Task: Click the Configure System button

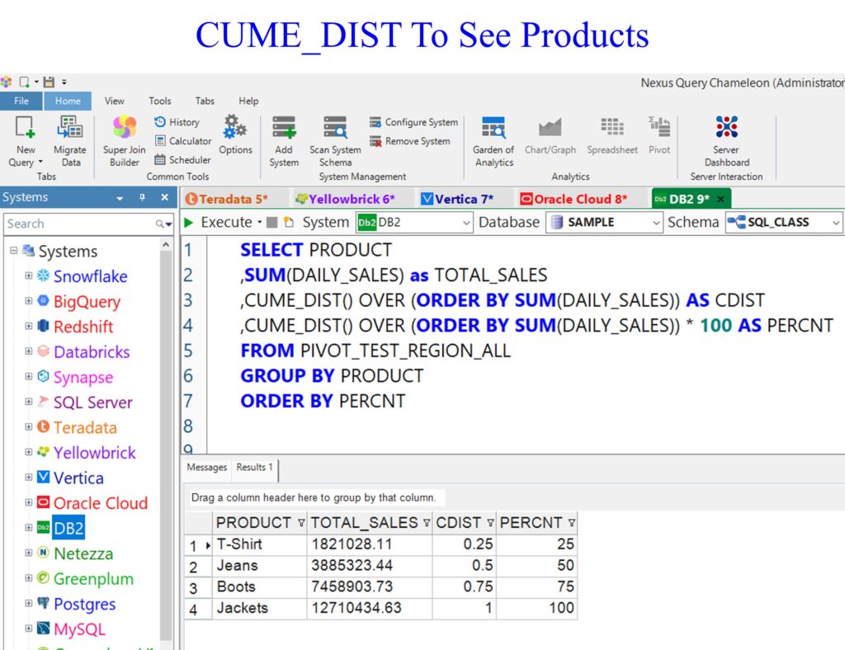Action: click(x=413, y=122)
